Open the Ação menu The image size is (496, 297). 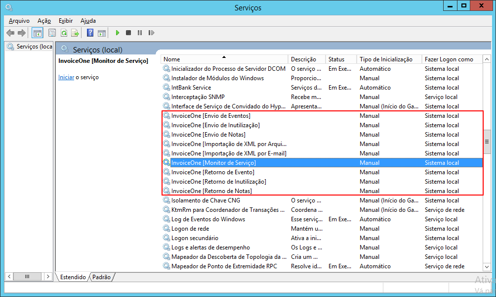pos(44,21)
